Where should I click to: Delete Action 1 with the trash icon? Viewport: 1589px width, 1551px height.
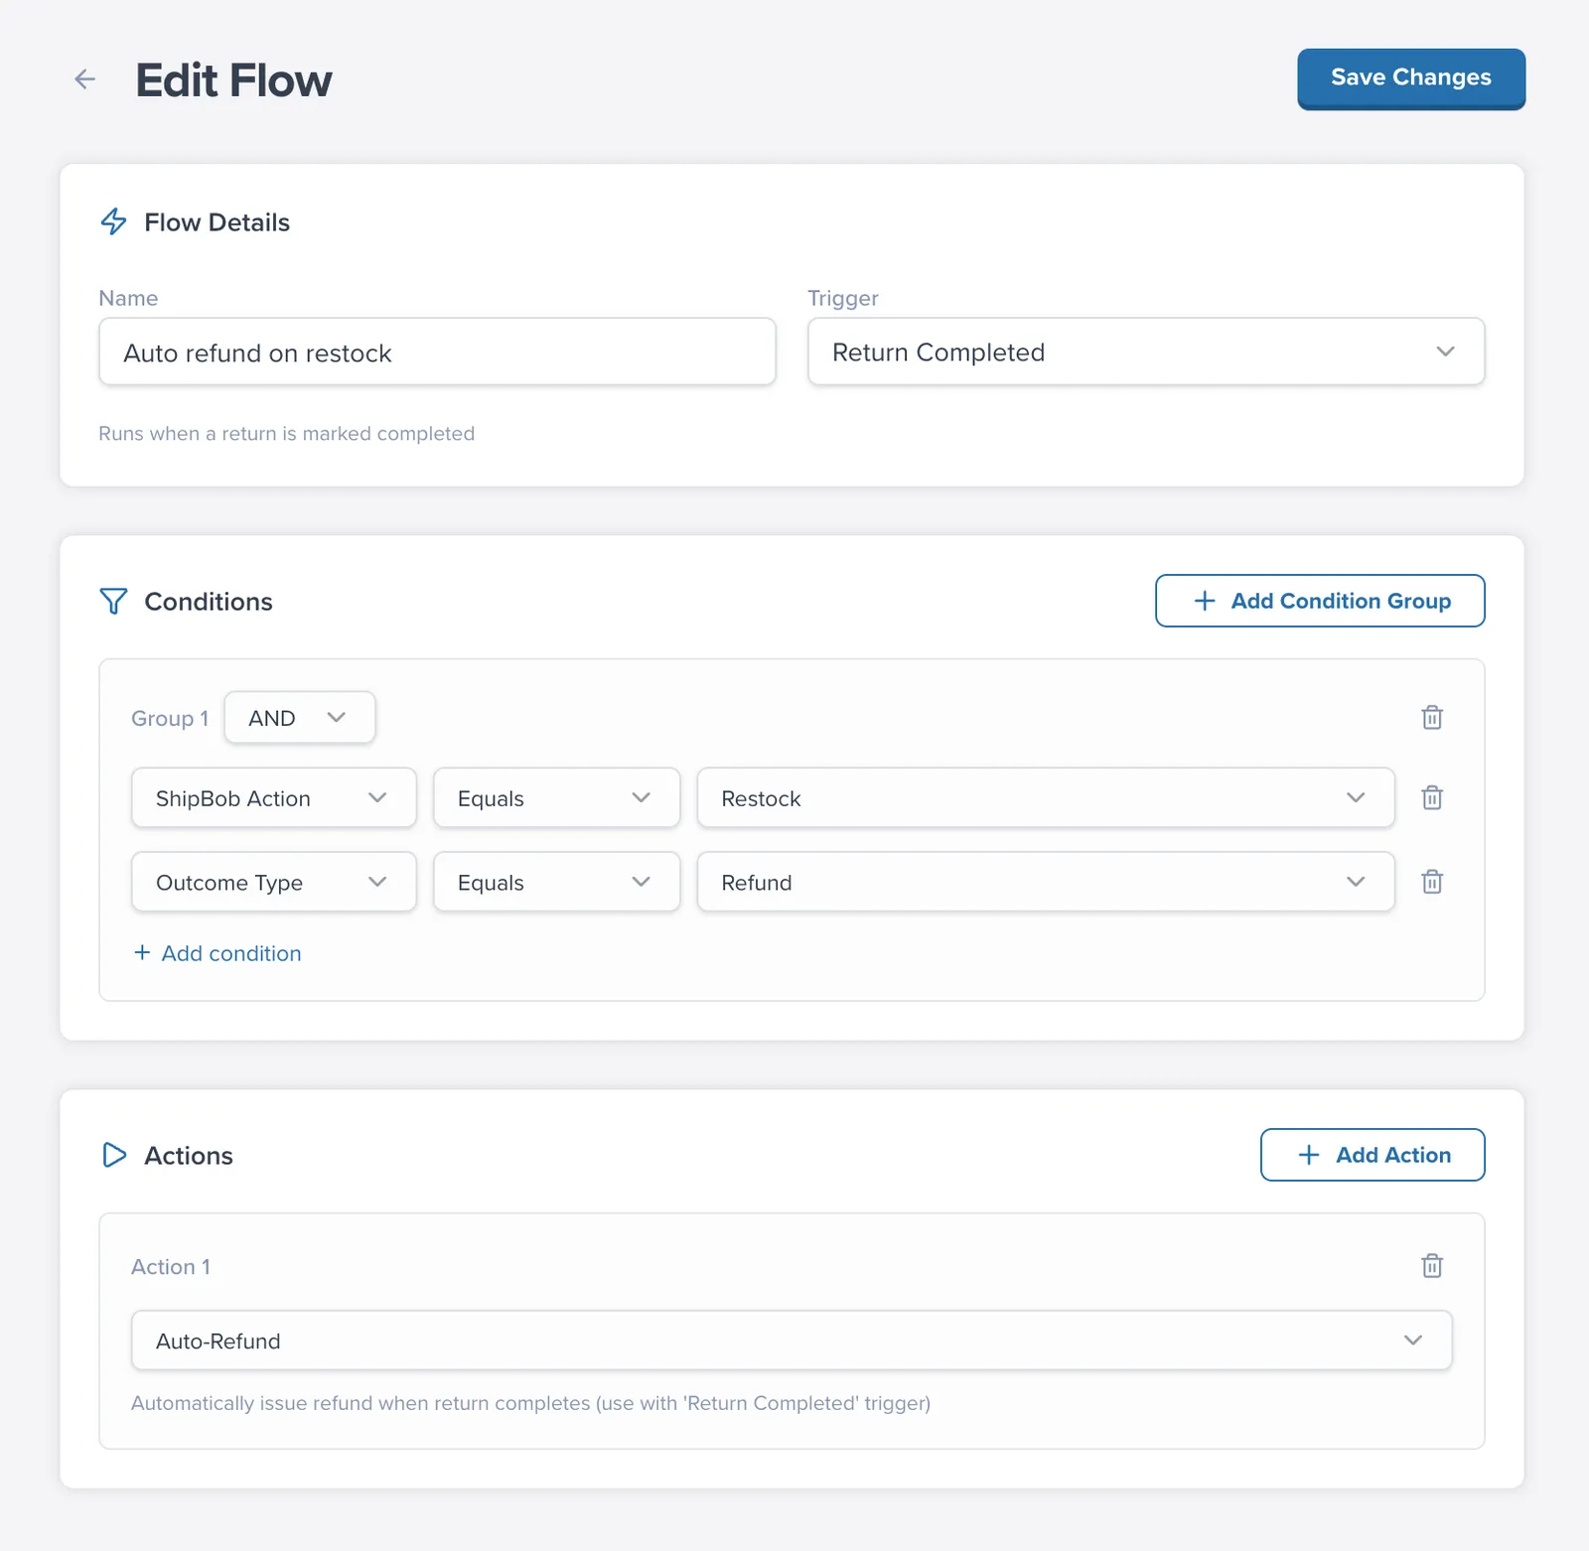click(x=1432, y=1266)
